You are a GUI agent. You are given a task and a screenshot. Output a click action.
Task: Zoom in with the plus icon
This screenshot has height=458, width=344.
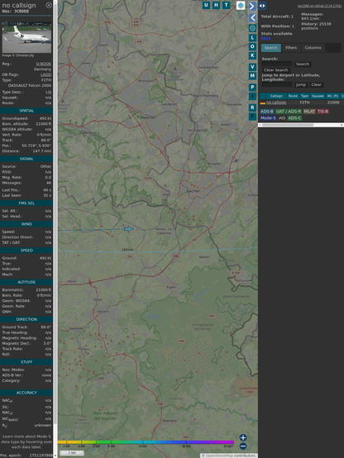click(243, 437)
